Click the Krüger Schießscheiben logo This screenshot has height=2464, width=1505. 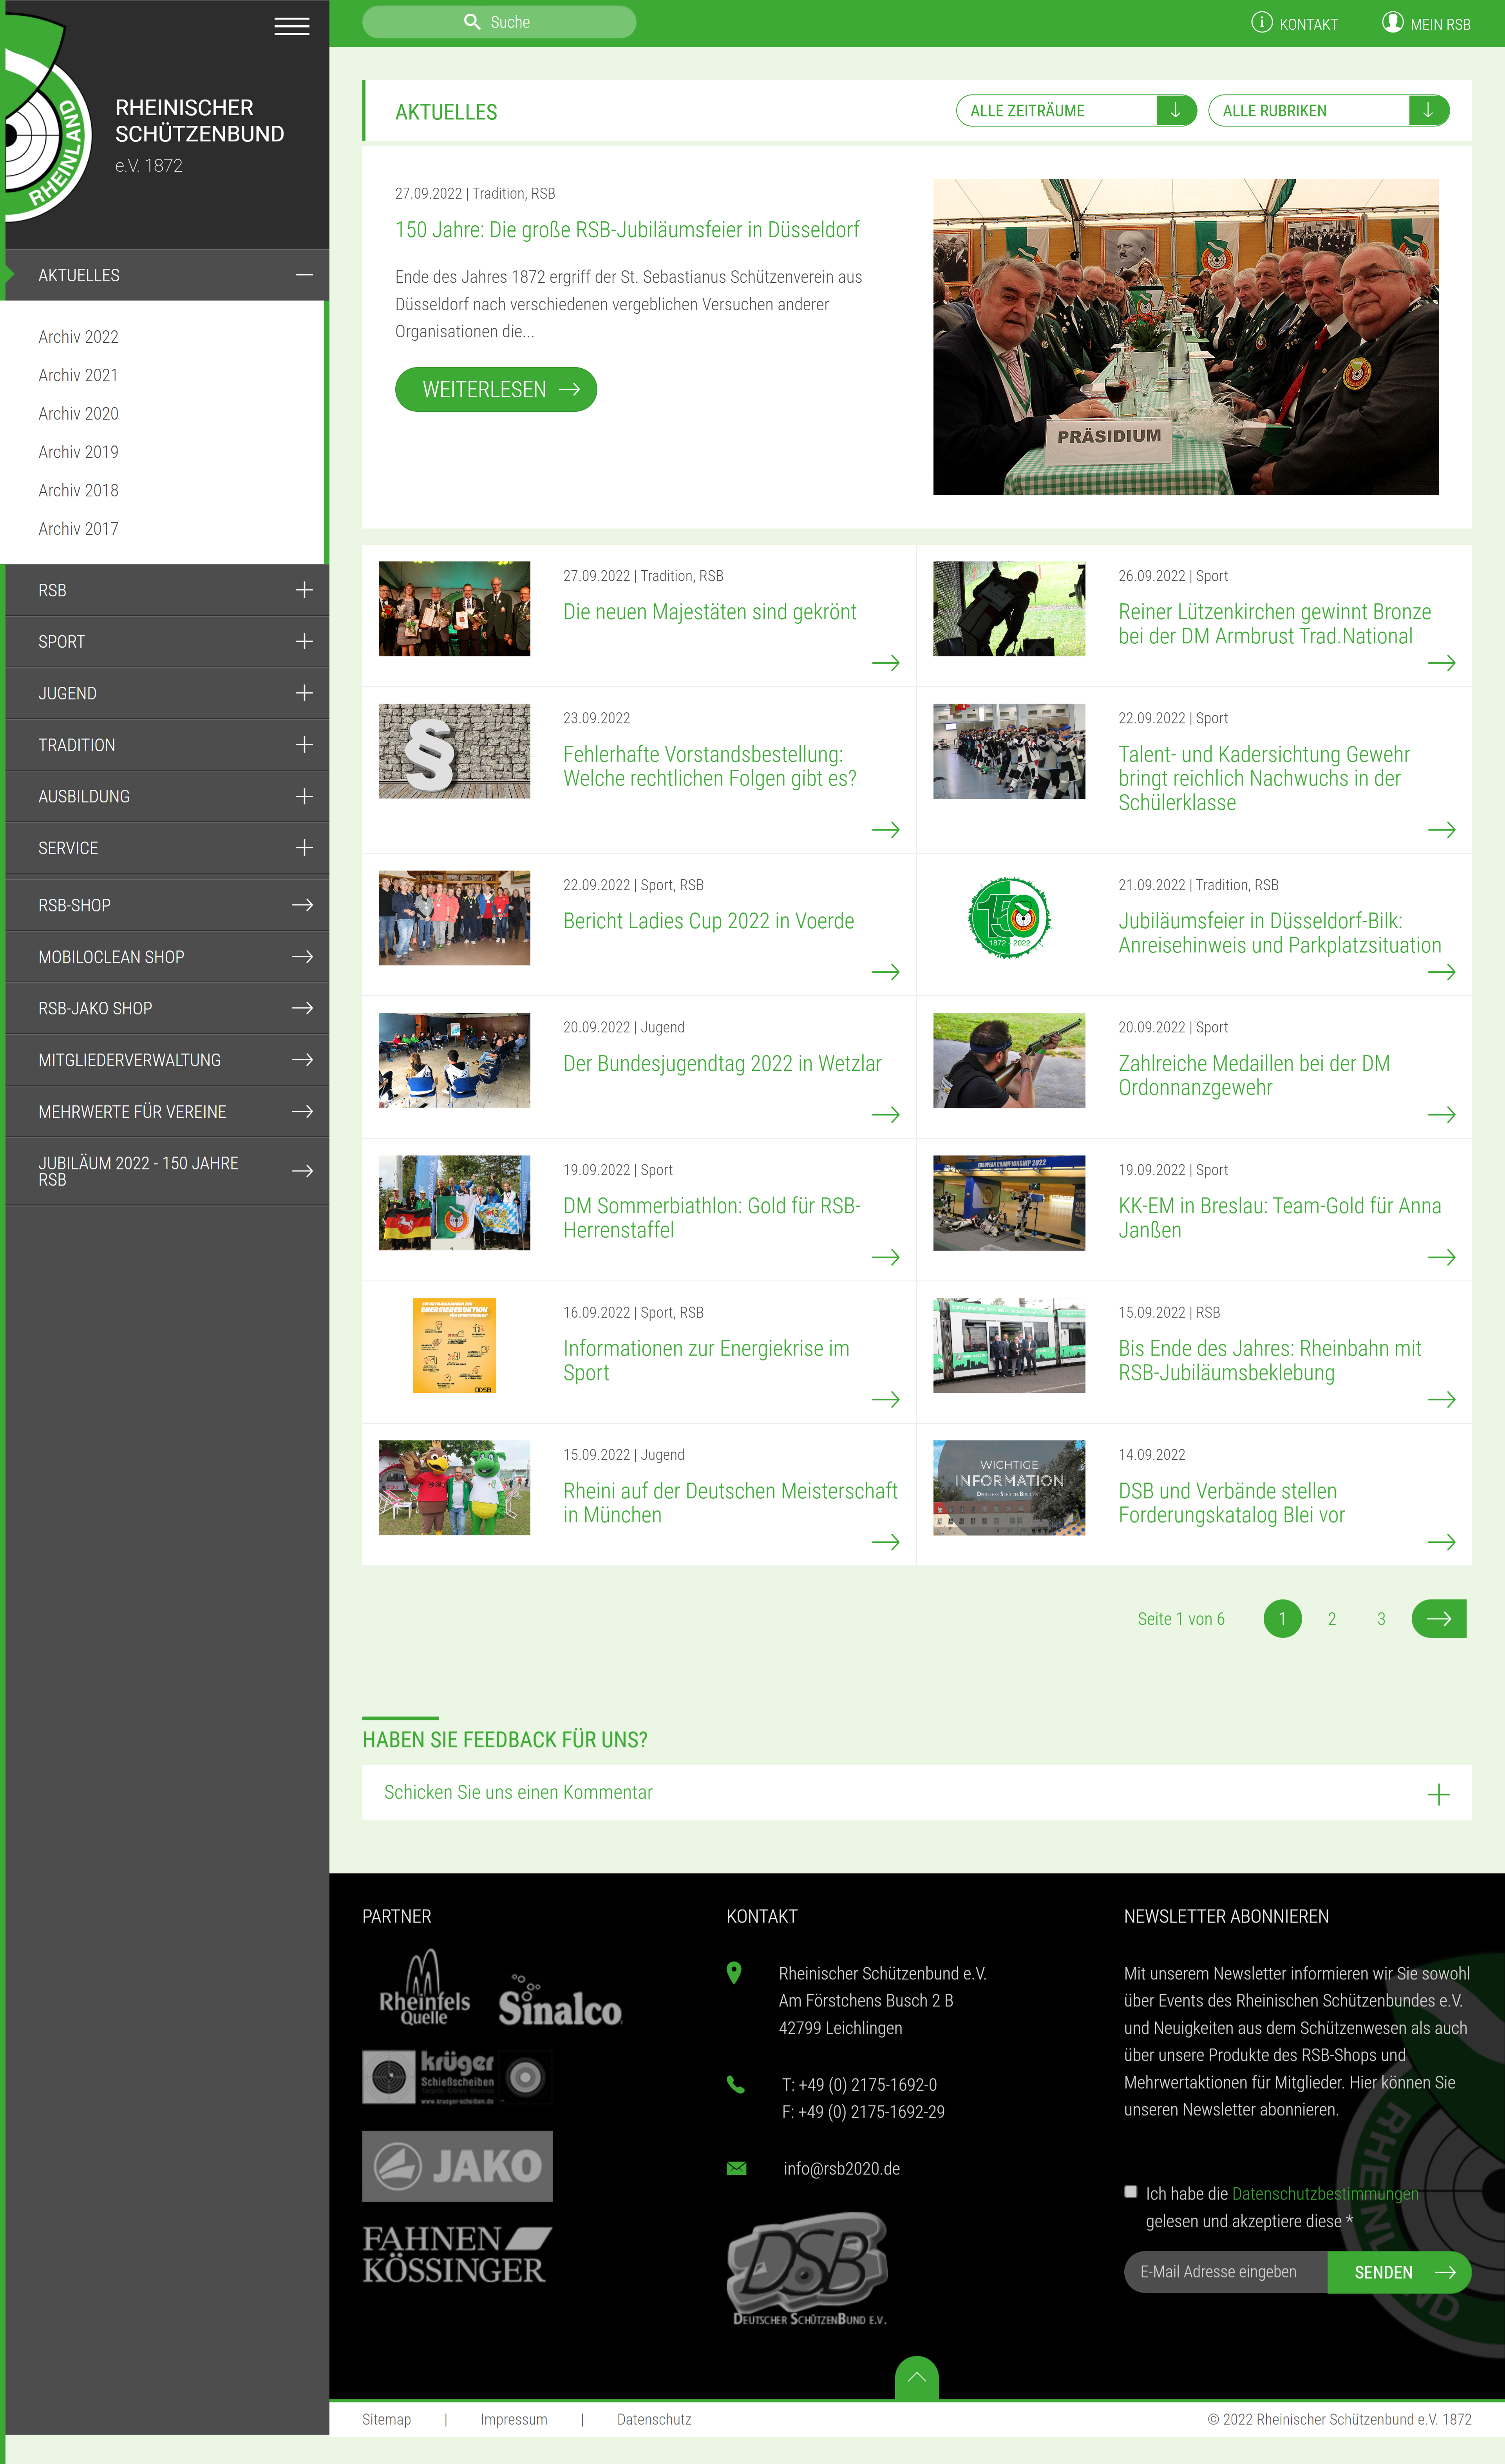tap(457, 2077)
